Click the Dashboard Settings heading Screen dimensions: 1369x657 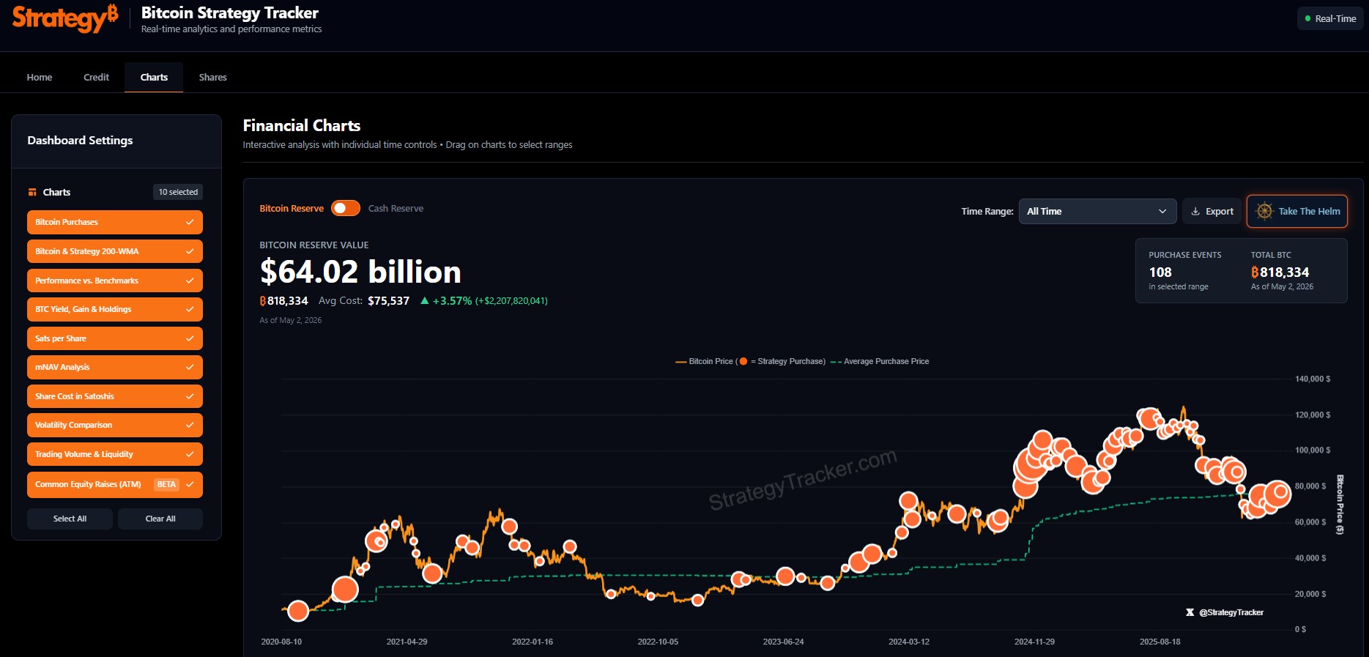click(x=80, y=141)
